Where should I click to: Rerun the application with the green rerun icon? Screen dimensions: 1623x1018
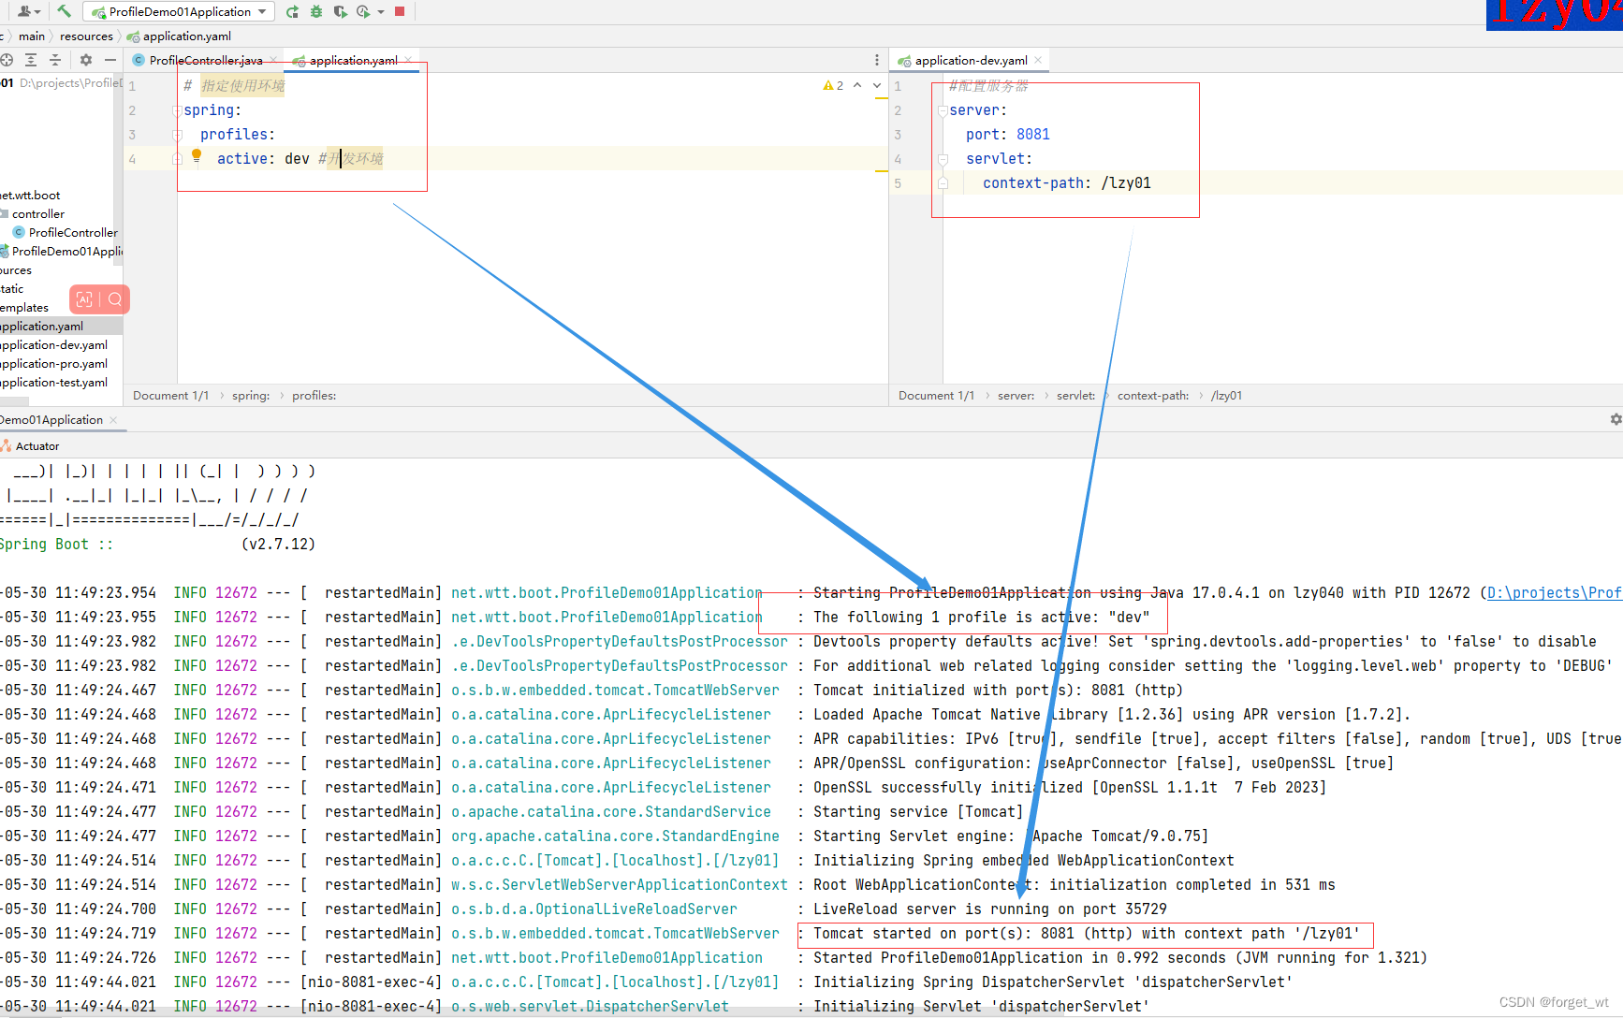(x=292, y=11)
